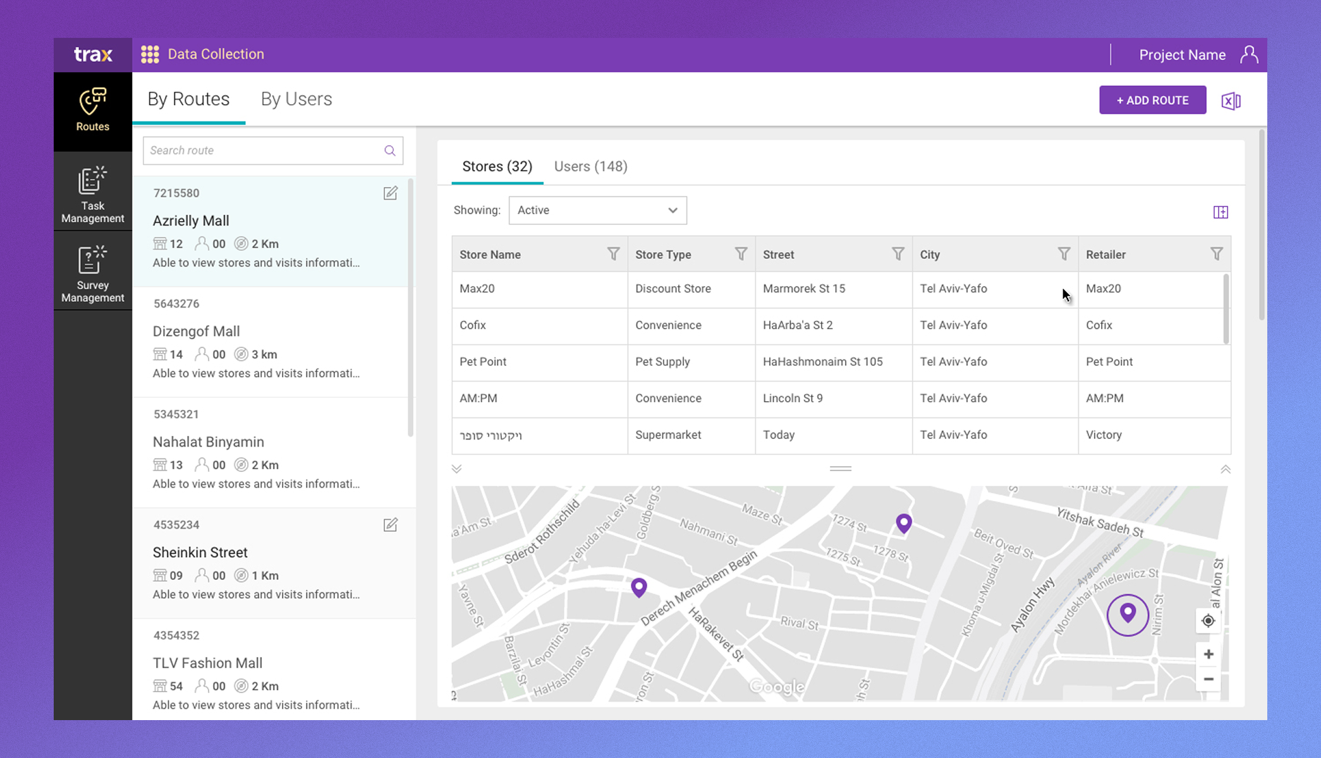Screen dimensions: 1321x758
Task: Open the apps grid icon
Action: 150,54
